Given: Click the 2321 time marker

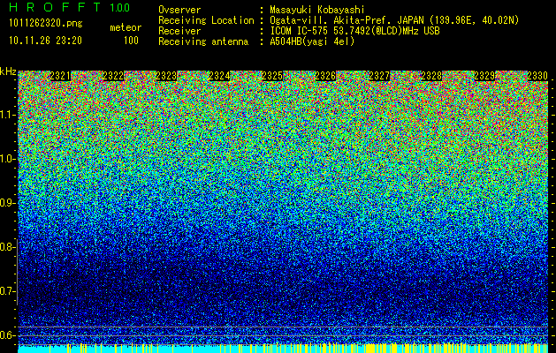Looking at the screenshot, I should (60, 76).
